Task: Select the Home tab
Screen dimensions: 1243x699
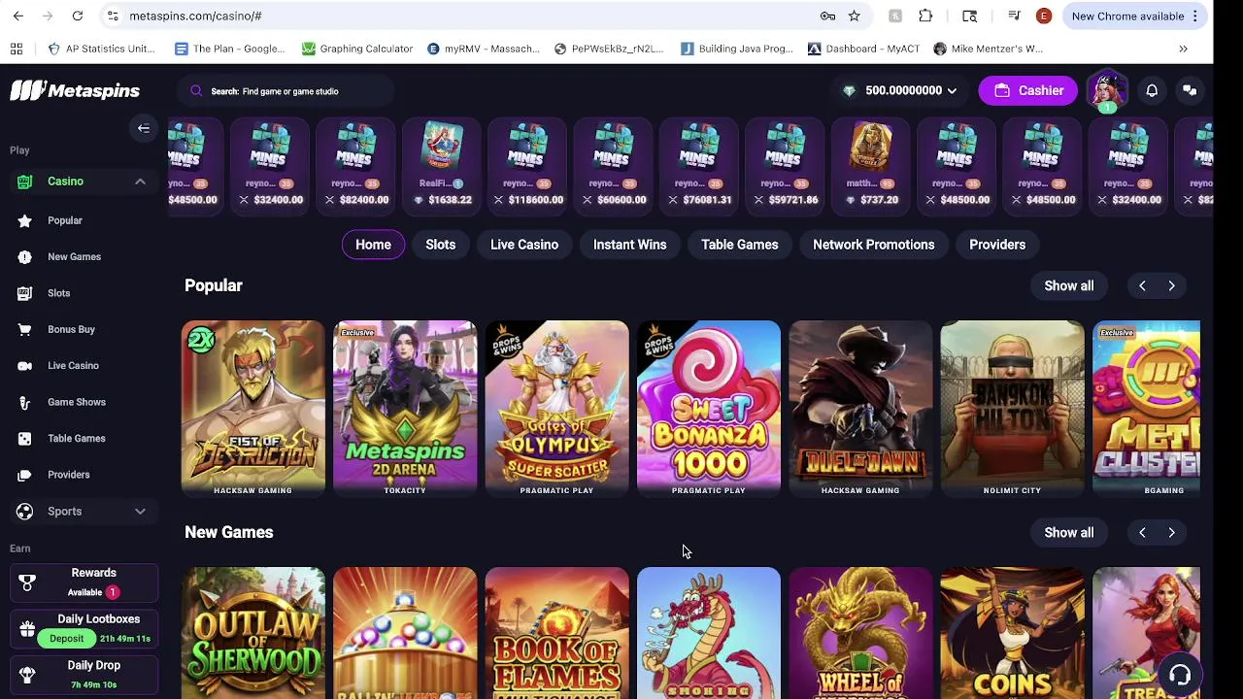Action: 373,245
